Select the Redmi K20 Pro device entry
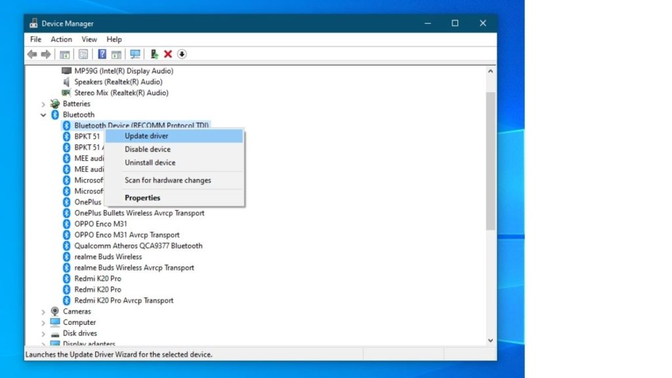 (x=100, y=278)
